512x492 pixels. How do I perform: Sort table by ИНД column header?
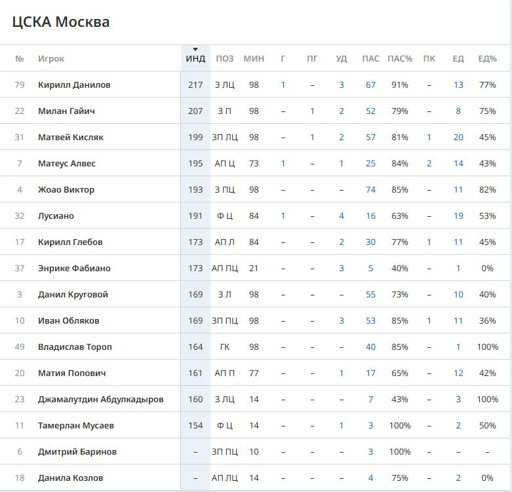(195, 59)
